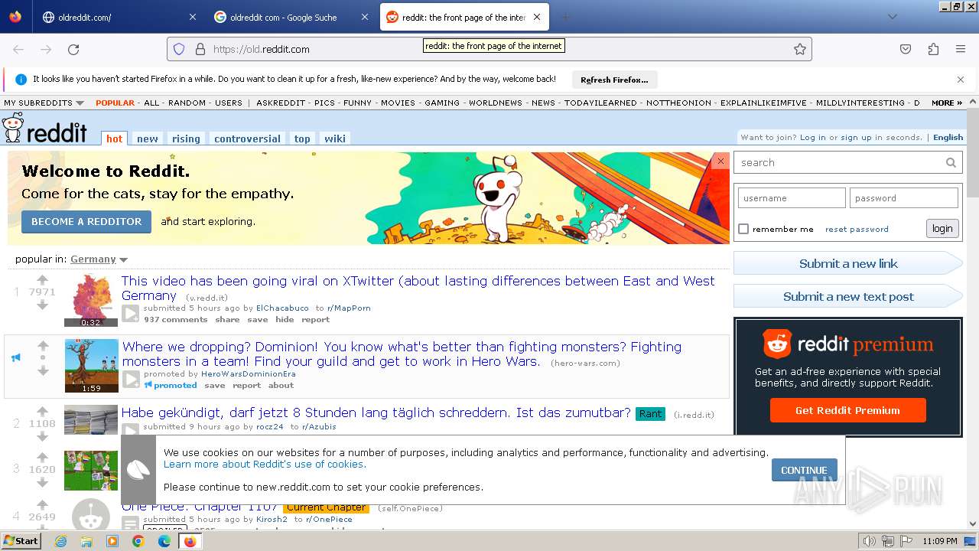This screenshot has width=979, height=551.
Task: Click Get Reddit Premium
Action: point(847,410)
